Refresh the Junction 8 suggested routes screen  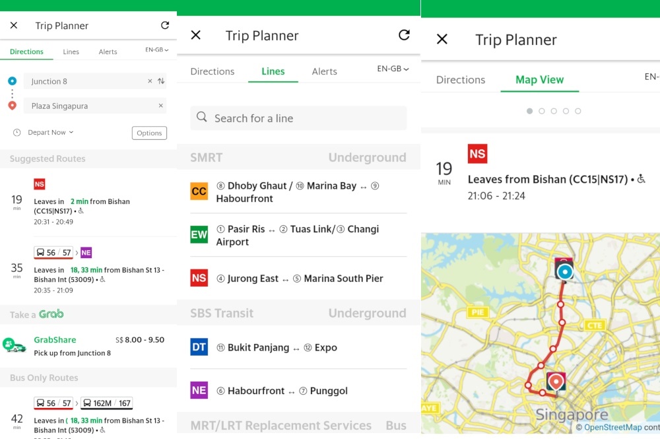[x=165, y=25]
